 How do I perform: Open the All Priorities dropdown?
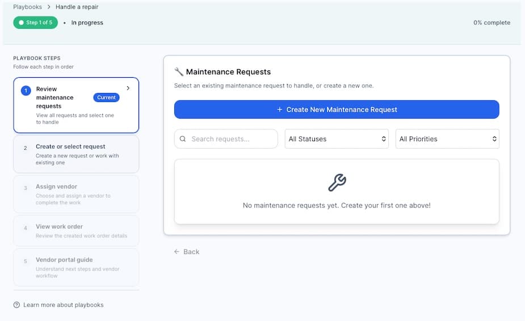click(x=447, y=139)
